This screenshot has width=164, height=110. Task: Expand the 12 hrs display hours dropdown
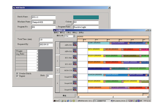coord(74,36)
